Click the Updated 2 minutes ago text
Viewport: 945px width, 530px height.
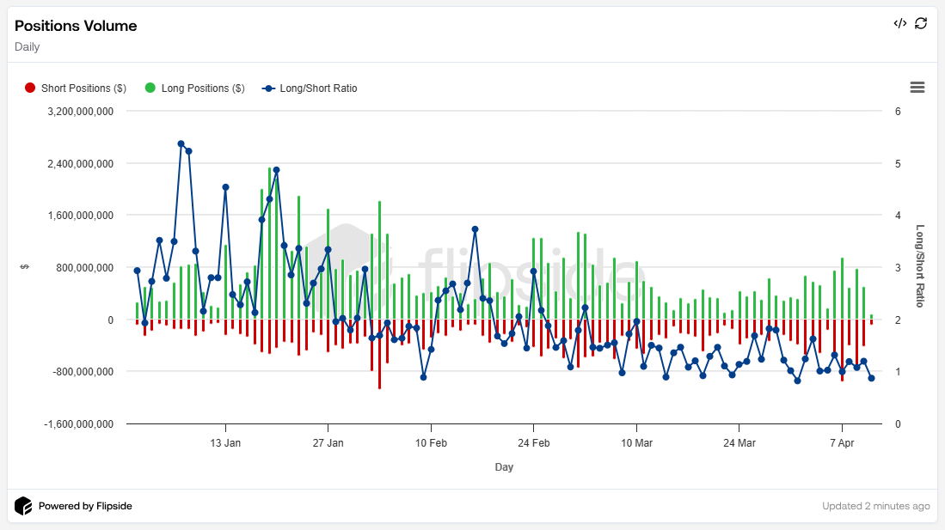click(x=875, y=506)
